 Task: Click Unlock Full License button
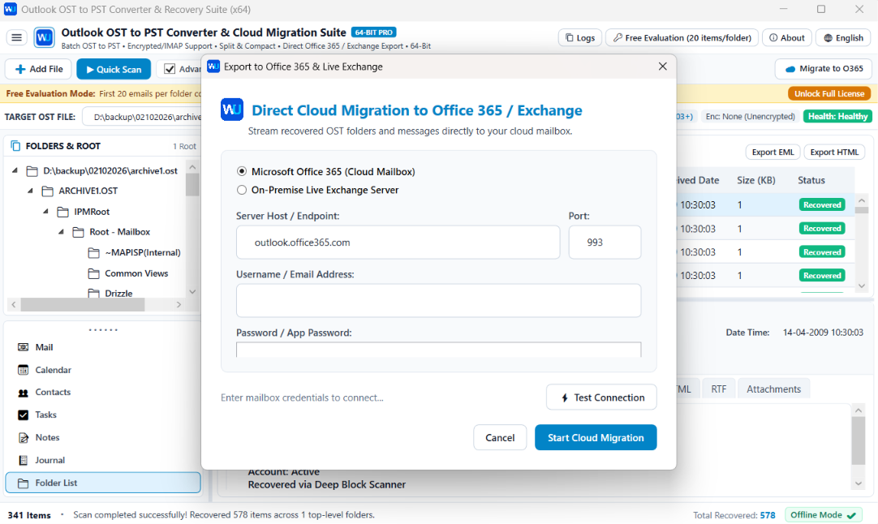pos(829,93)
